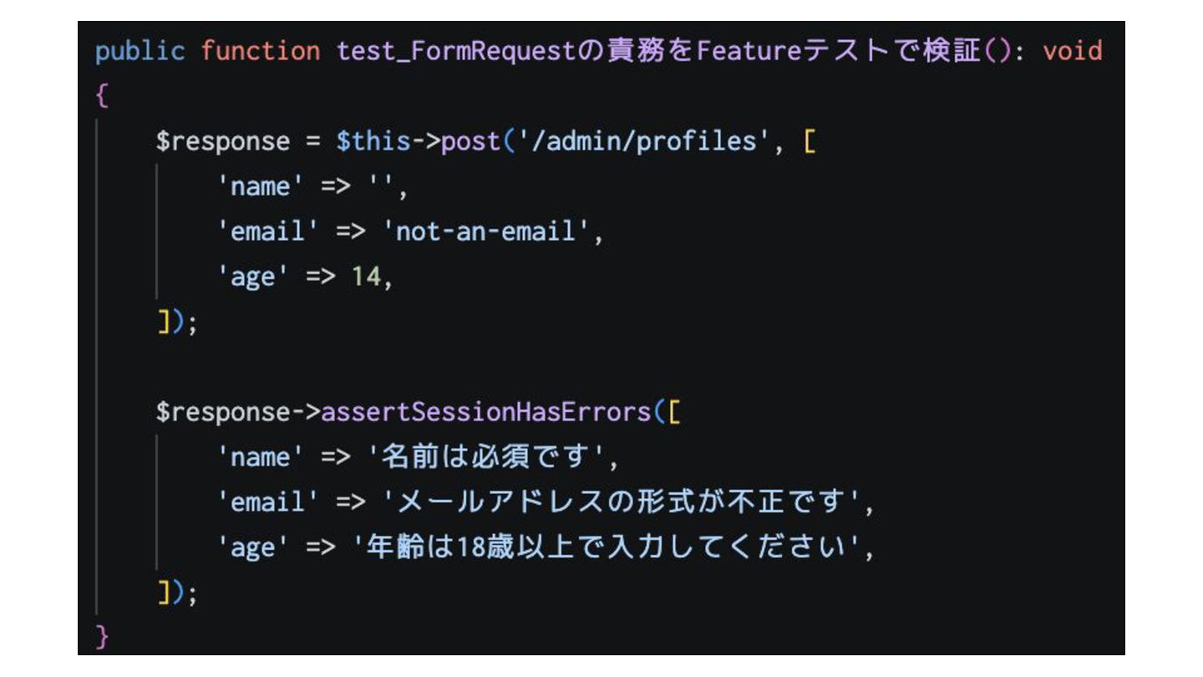Click the post method call
The width and height of the screenshot is (1203, 677).
(x=471, y=141)
